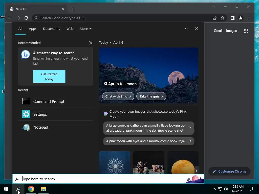The image size is (259, 194).
Task: Open Chrome side panel icon
Action: point(233,18)
